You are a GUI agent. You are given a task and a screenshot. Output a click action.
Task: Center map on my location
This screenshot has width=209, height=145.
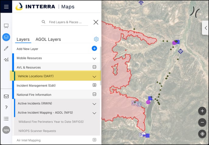(202, 134)
